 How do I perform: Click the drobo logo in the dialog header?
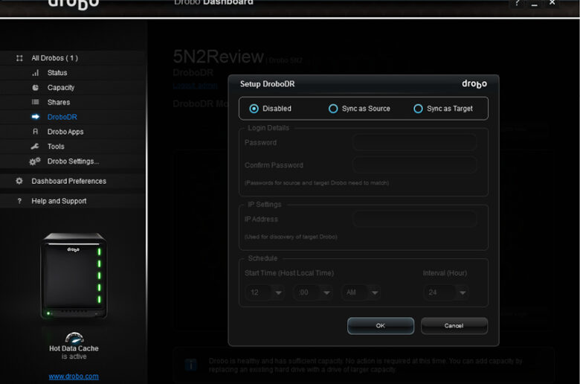pyautogui.click(x=474, y=84)
